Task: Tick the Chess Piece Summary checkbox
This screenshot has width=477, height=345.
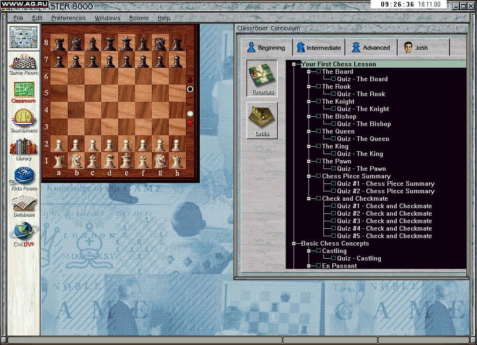Action: point(318,176)
